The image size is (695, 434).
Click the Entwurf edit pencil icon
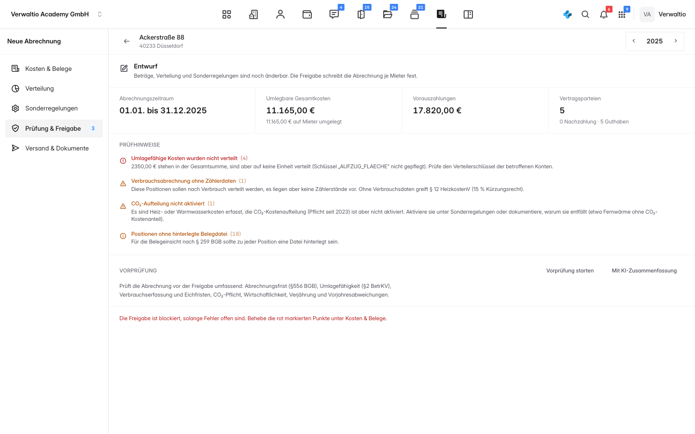click(124, 68)
